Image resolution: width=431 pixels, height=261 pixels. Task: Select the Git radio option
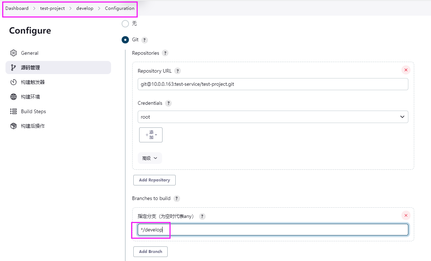[x=125, y=40]
